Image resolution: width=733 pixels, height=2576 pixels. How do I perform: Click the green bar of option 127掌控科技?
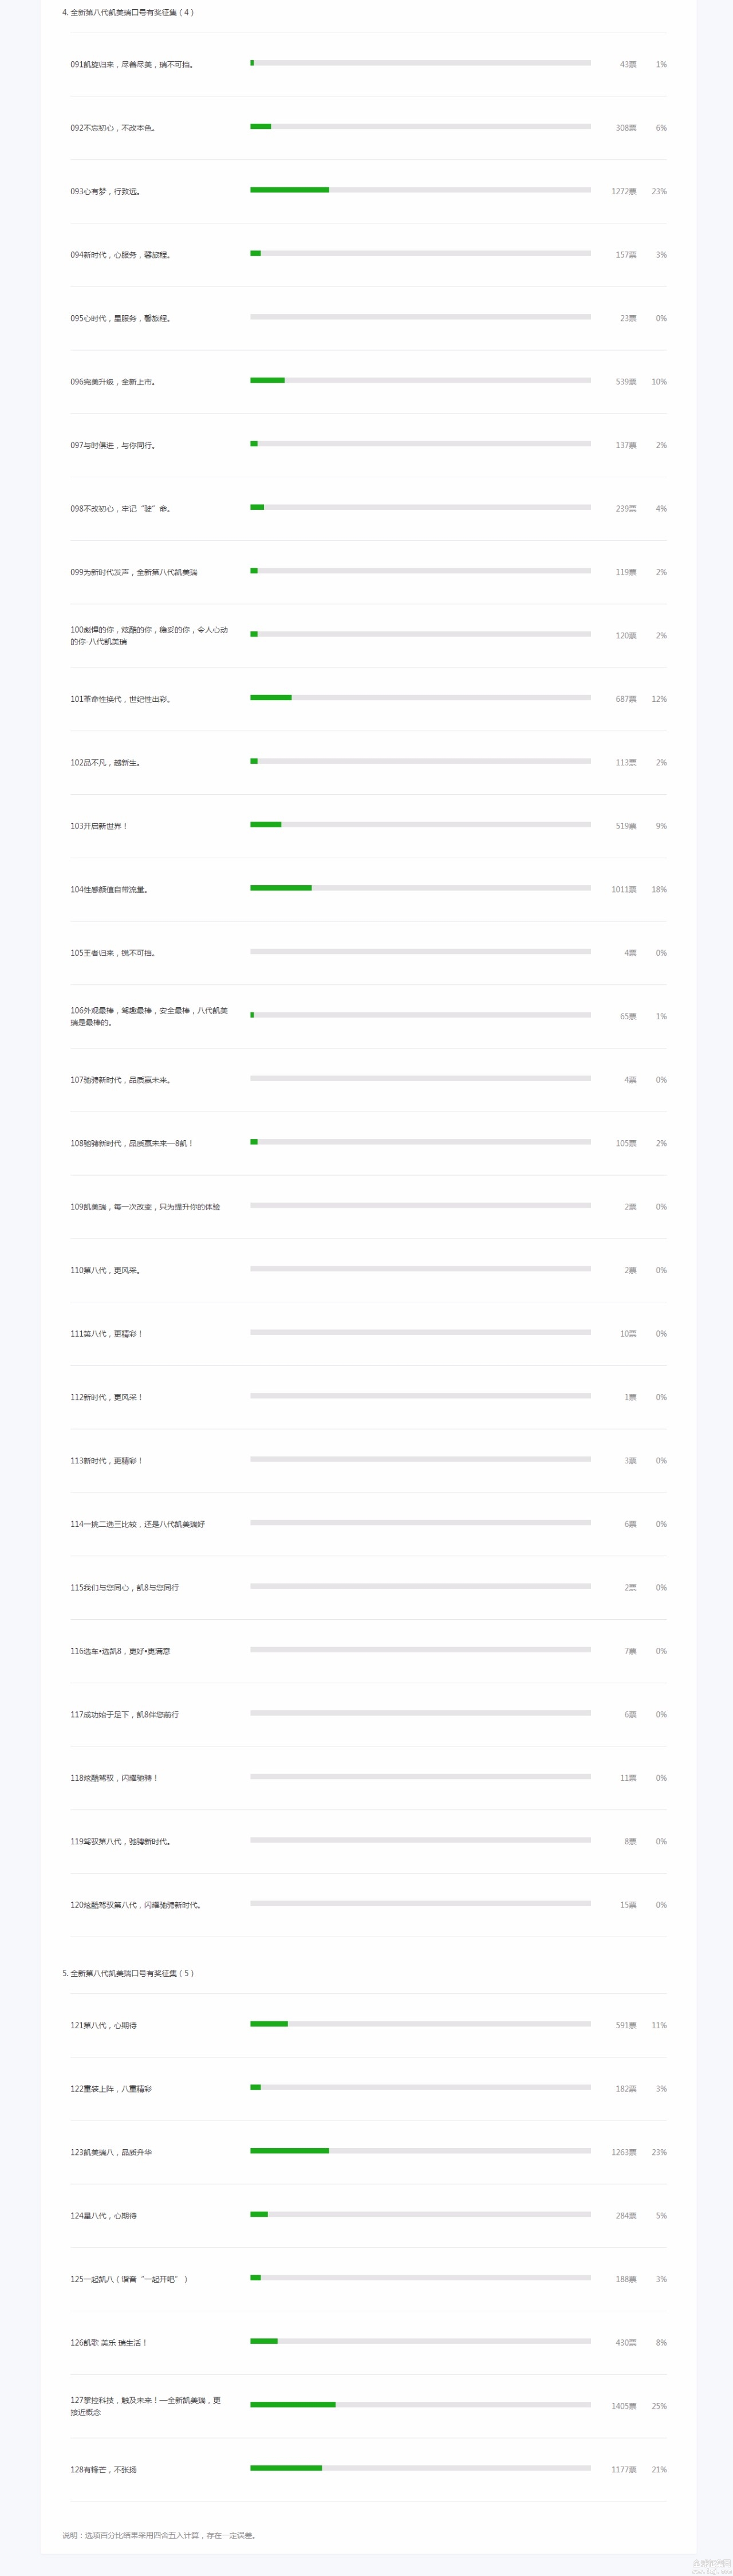(x=293, y=2404)
